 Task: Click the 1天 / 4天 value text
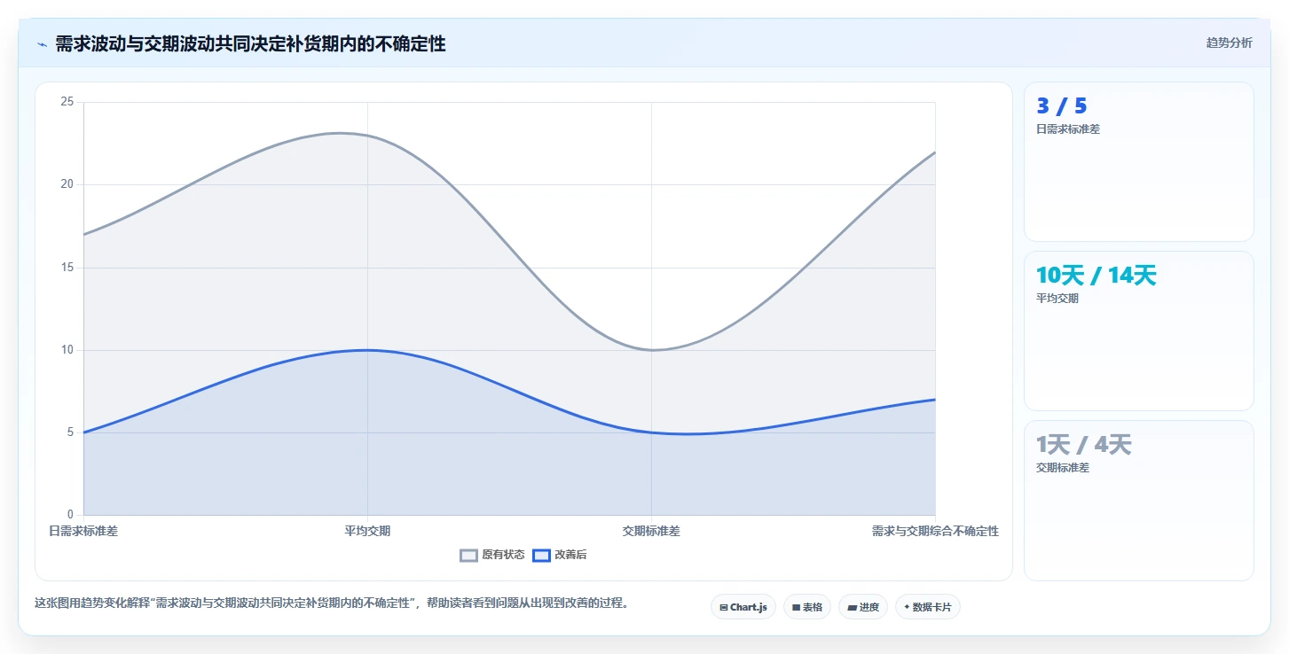1083,445
